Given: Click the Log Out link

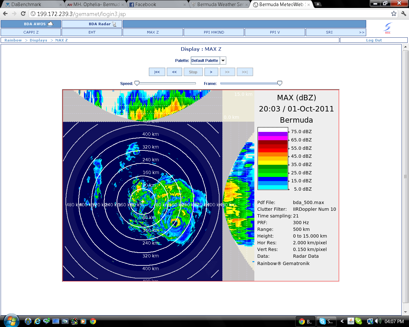Looking at the screenshot, I should click(x=374, y=40).
